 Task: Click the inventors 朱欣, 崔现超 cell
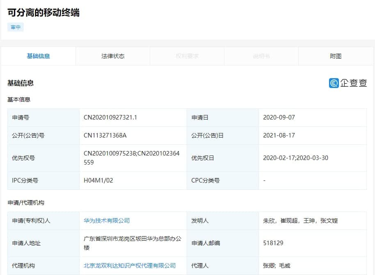click(x=313, y=221)
